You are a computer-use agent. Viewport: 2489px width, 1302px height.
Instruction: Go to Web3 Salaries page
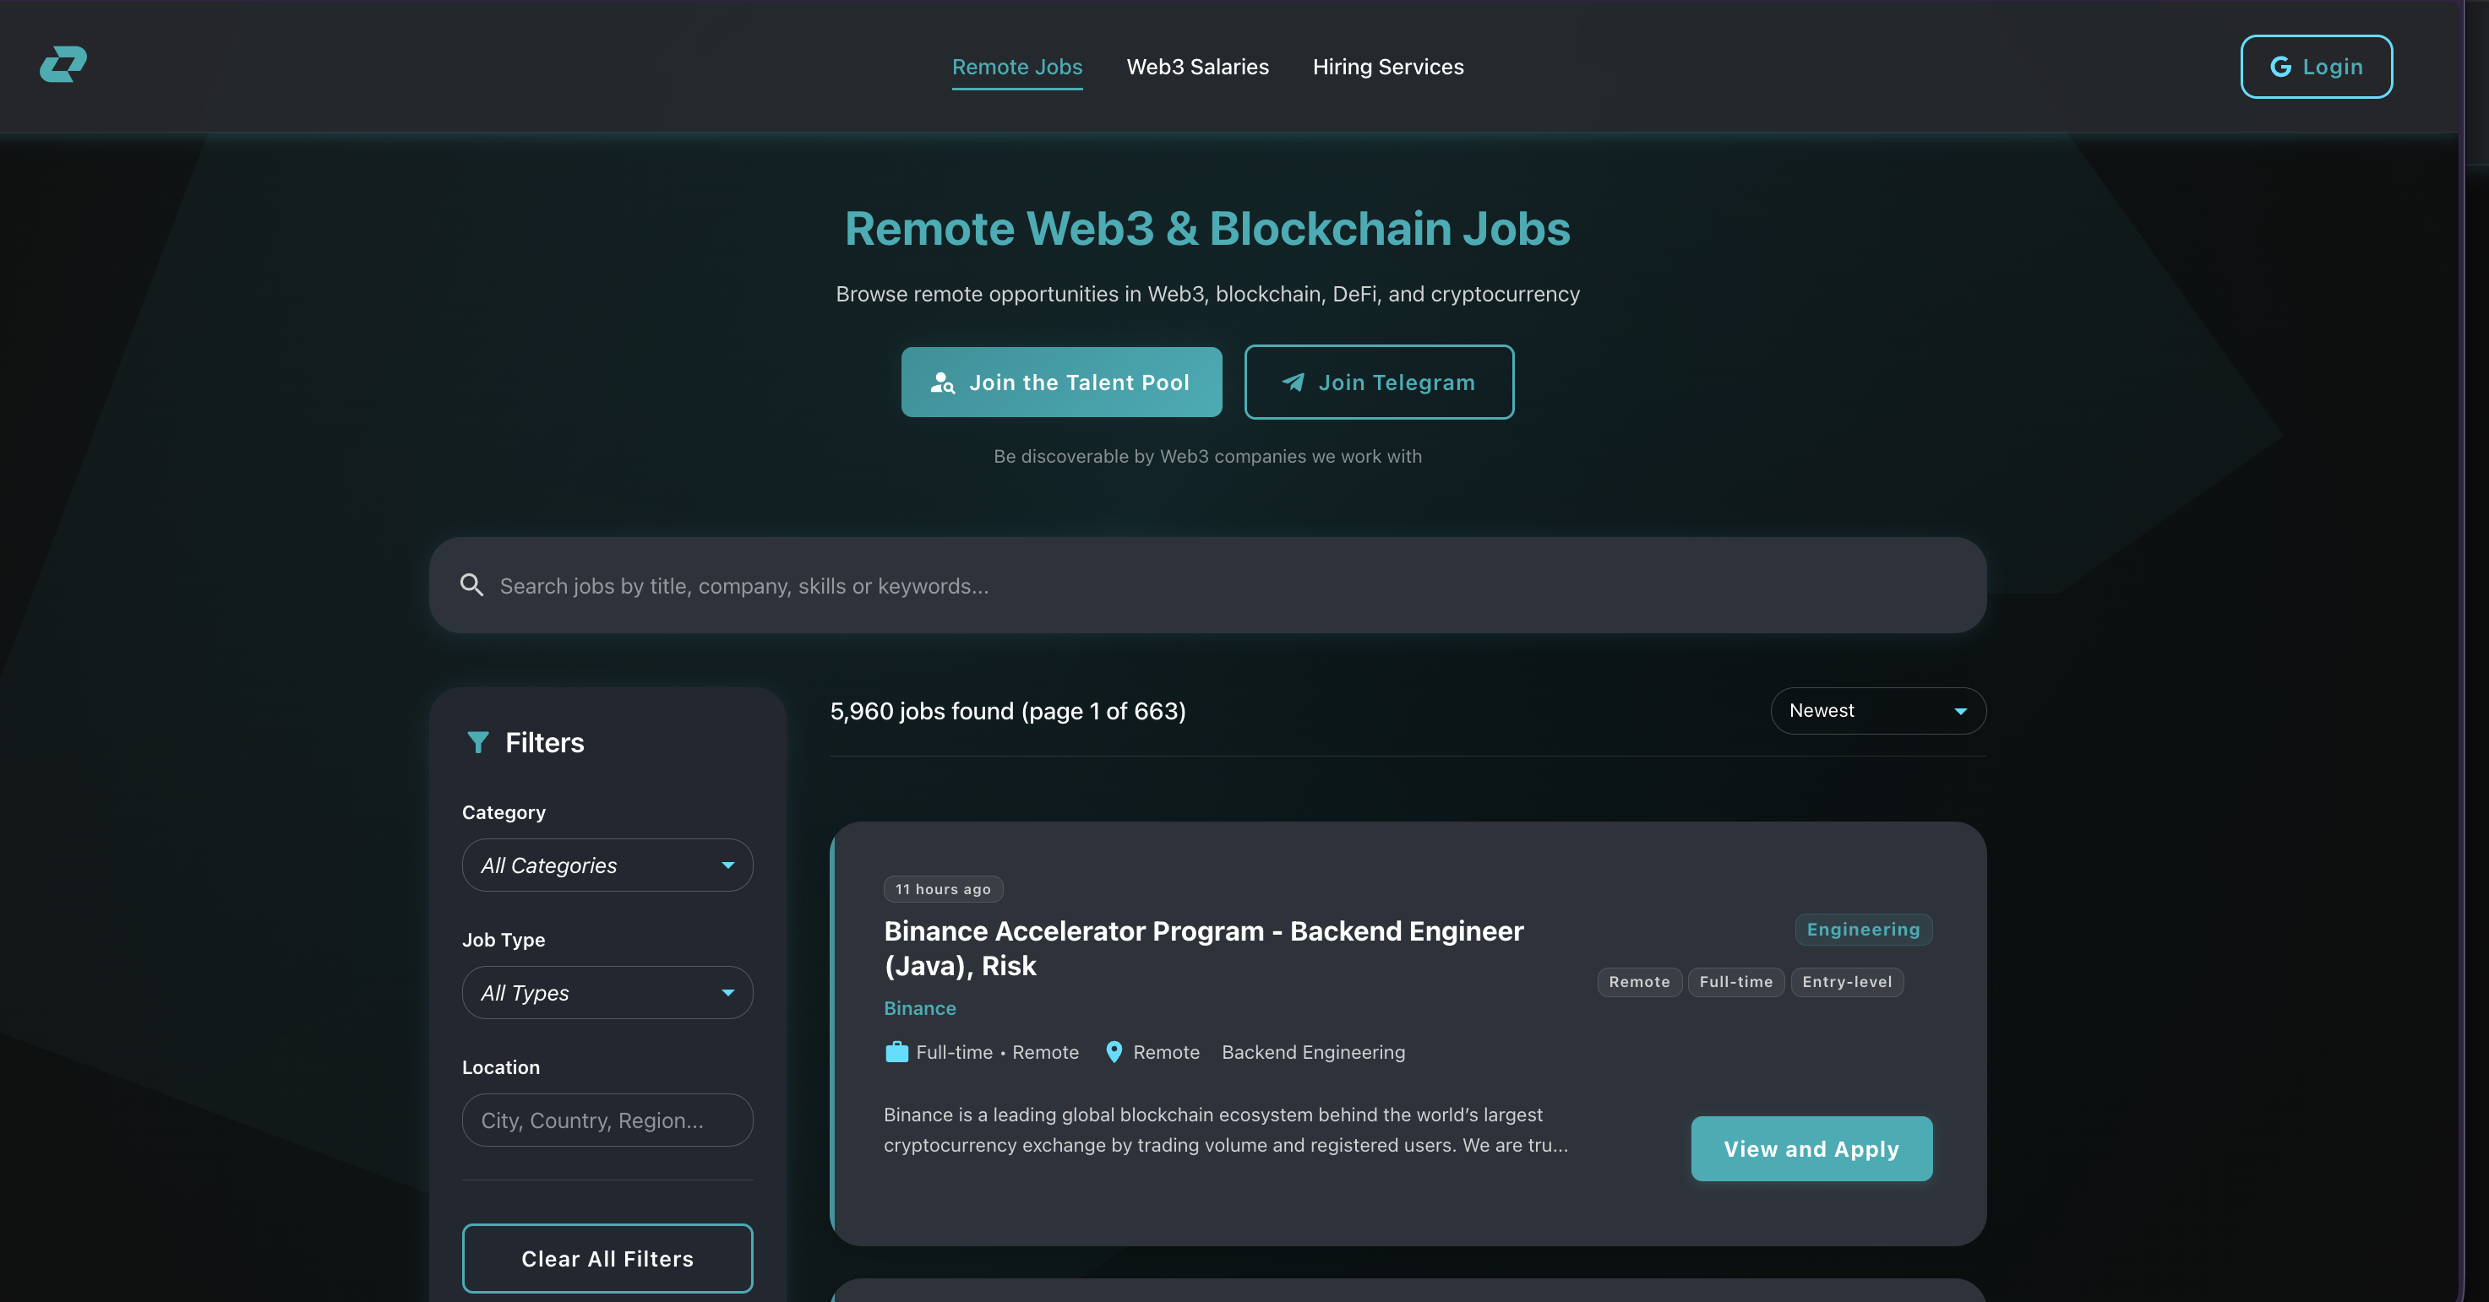pos(1197,67)
